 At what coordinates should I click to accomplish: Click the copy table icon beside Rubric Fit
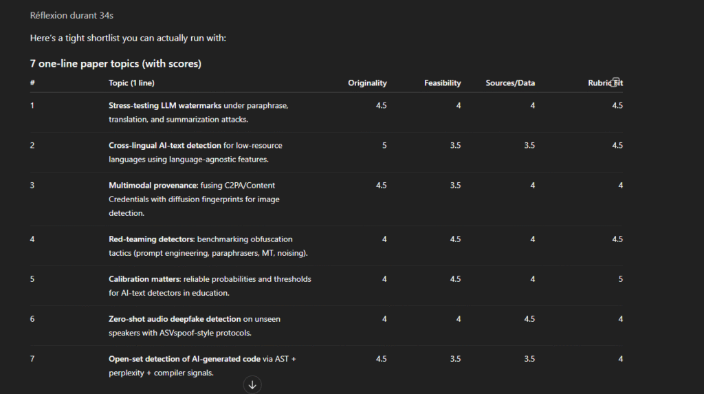[x=615, y=83]
